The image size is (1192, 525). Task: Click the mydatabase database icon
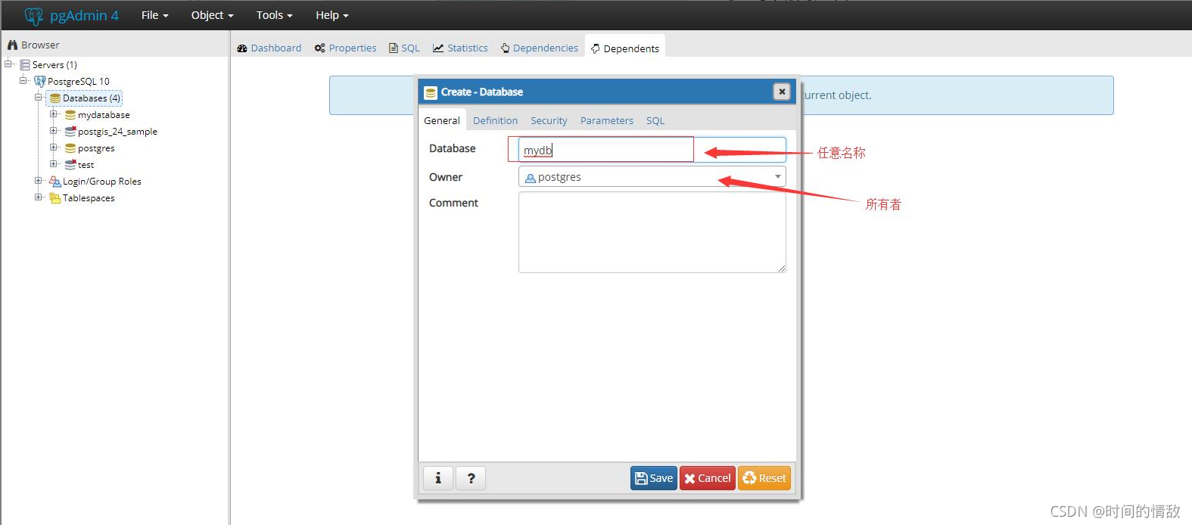pos(70,115)
